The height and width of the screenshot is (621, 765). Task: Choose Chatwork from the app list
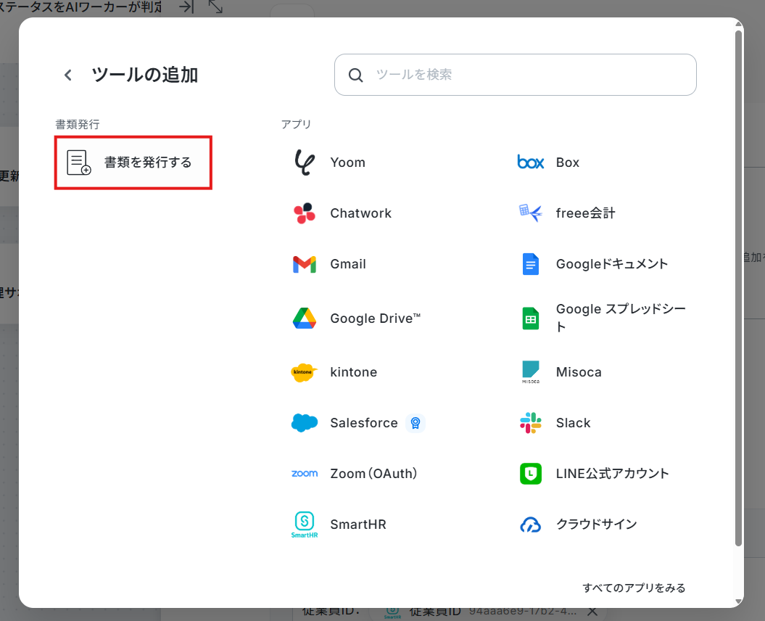(x=361, y=213)
